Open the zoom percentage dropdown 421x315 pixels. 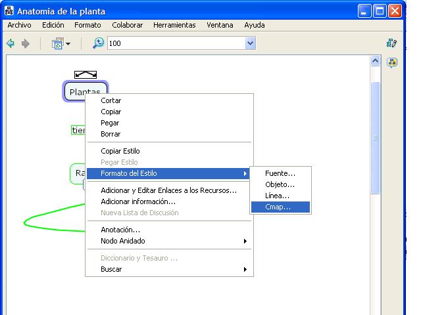click(x=250, y=43)
